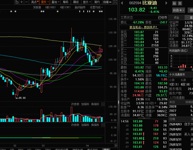
Task: Click the 委比 value -67.28%
Action: tap(138, 22)
